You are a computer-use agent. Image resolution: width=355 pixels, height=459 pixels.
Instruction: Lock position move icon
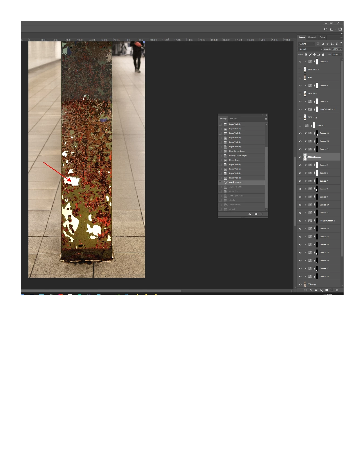[314, 55]
